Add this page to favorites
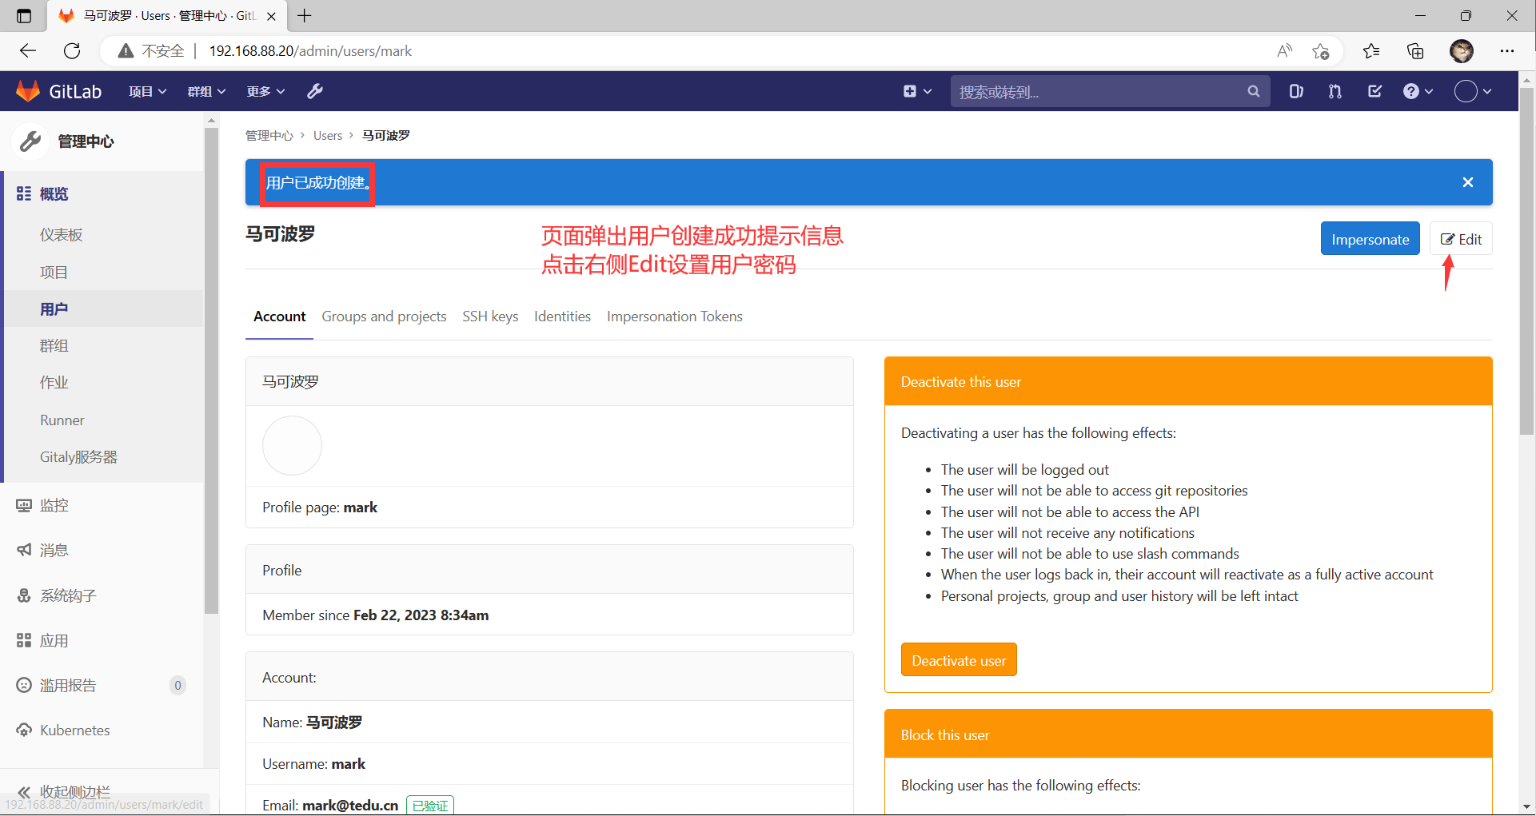Image resolution: width=1536 pixels, height=816 pixels. [1320, 51]
